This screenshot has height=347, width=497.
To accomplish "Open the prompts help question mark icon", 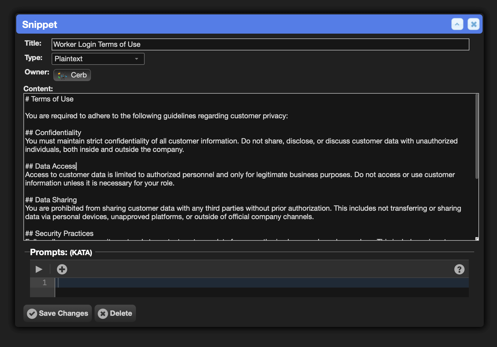I will pyautogui.click(x=459, y=269).
